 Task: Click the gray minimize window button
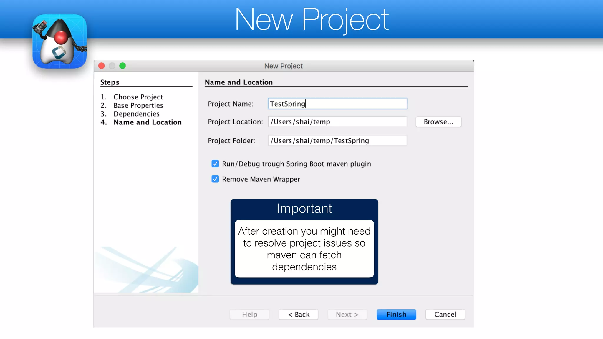112,66
